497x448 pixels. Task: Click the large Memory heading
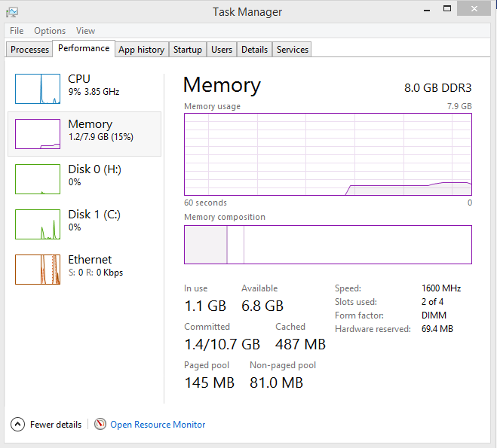(222, 85)
